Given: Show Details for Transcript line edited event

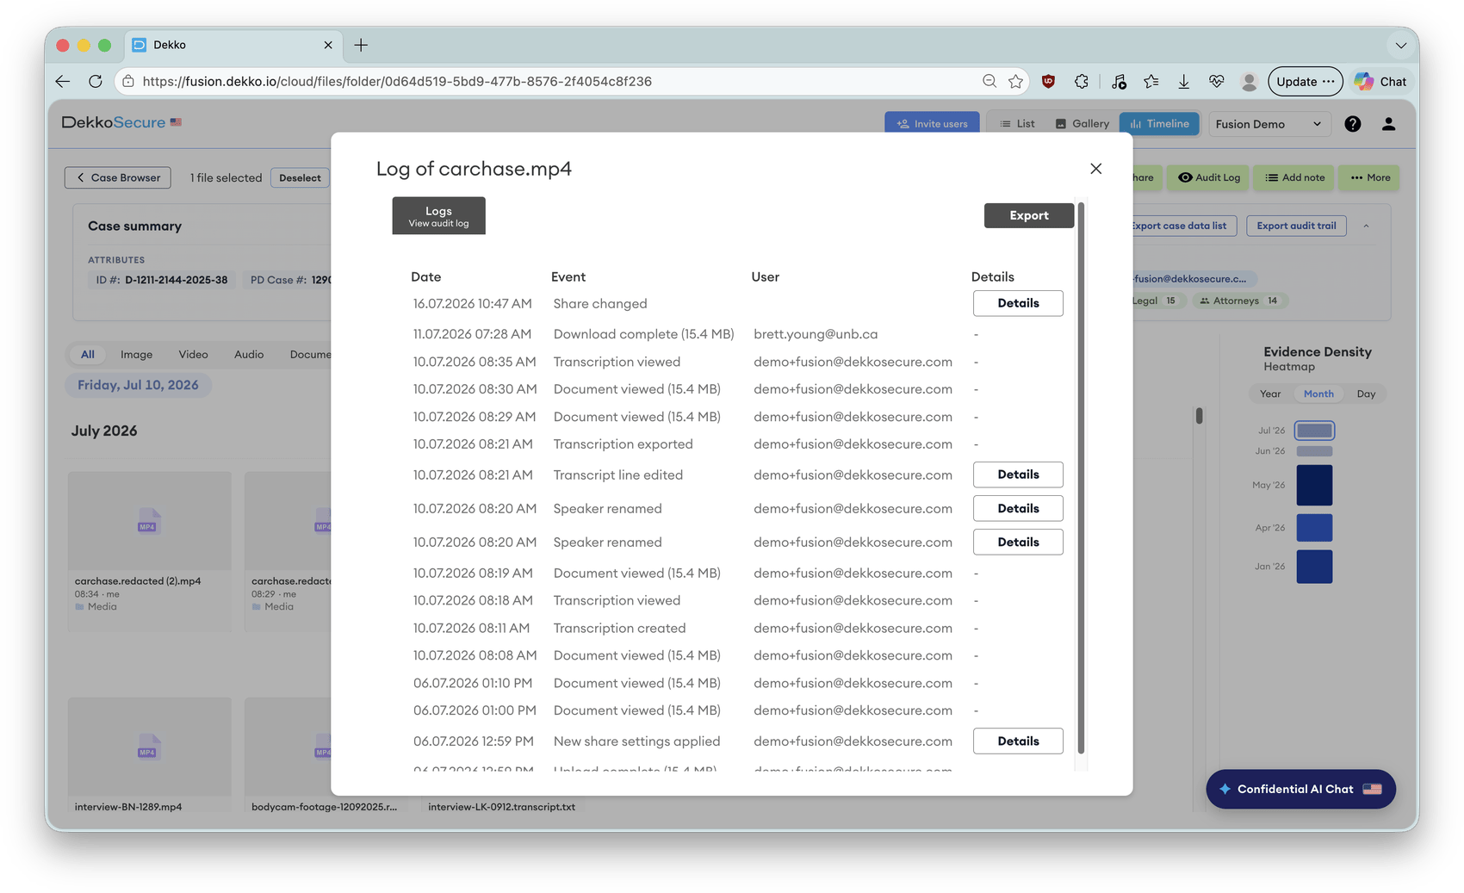Looking at the screenshot, I should pos(1018,474).
